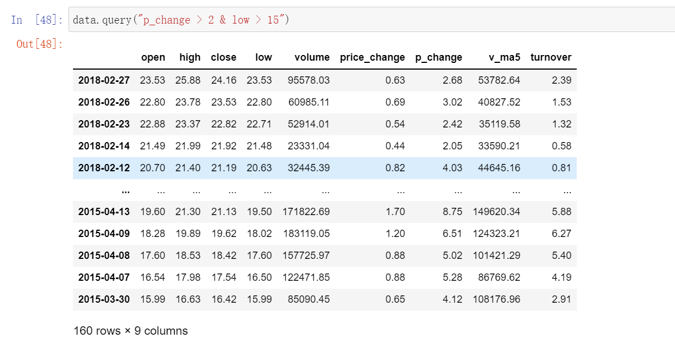Click the 'high' column header

coord(190,57)
